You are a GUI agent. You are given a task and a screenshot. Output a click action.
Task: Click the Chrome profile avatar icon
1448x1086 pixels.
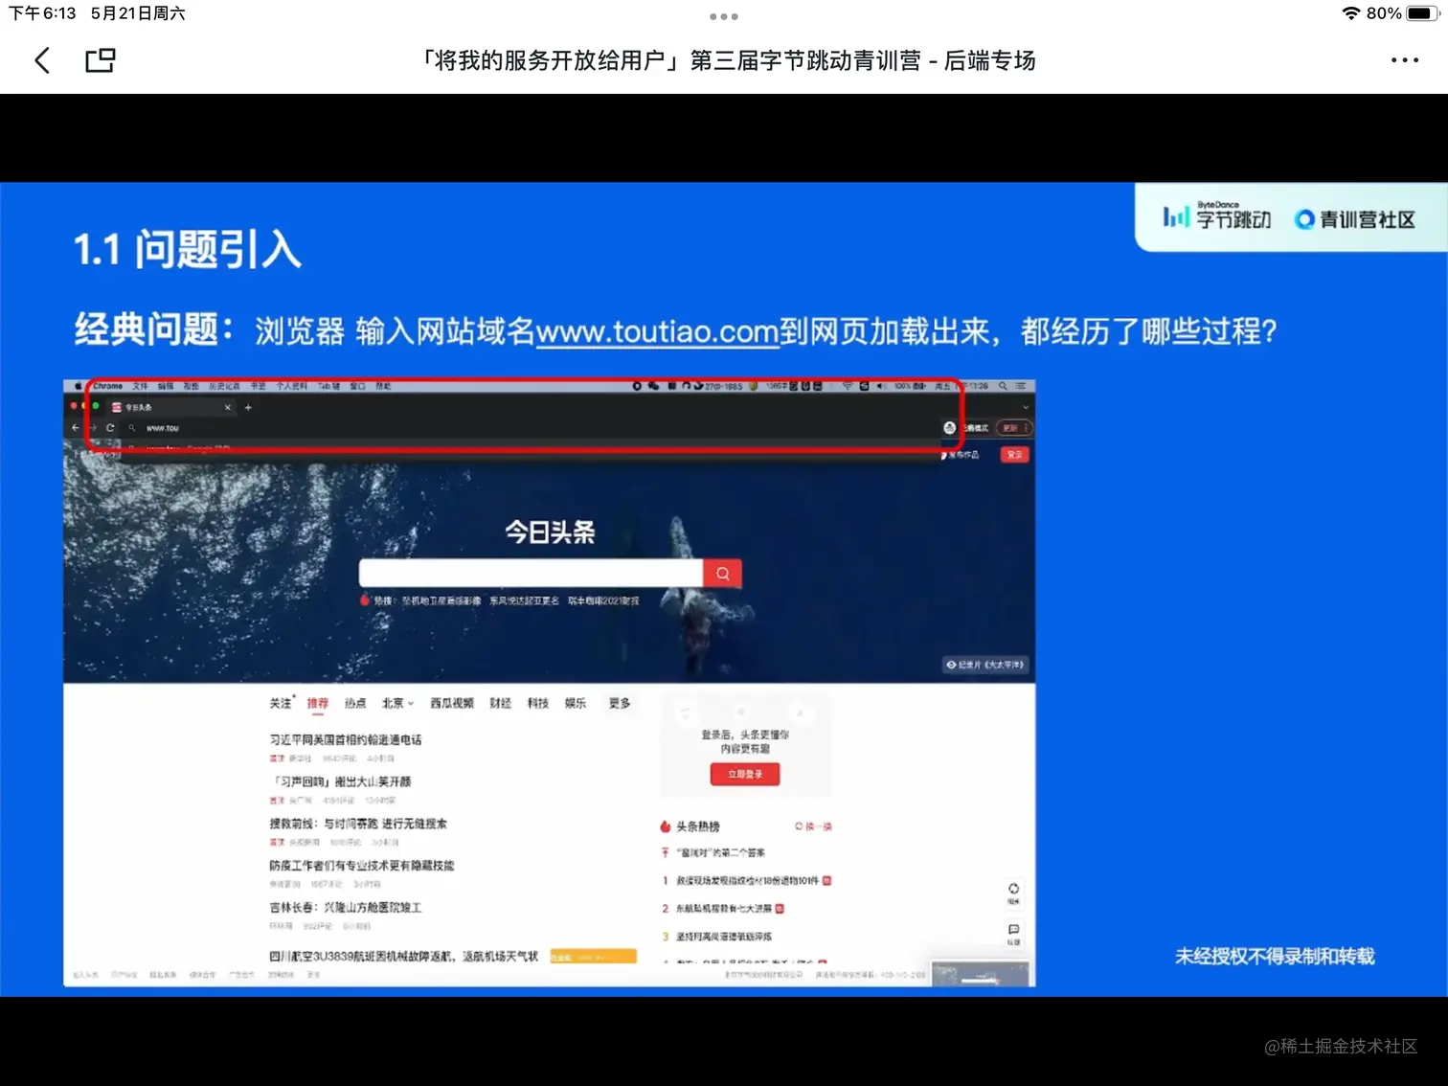[949, 428]
